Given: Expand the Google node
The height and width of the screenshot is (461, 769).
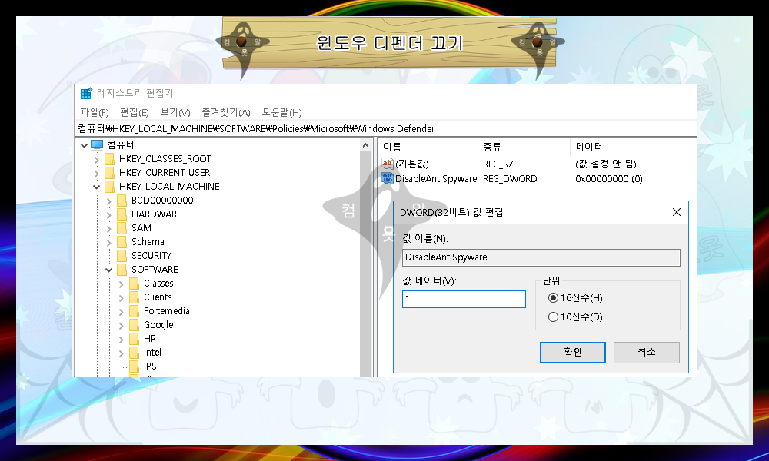Looking at the screenshot, I should pyautogui.click(x=122, y=325).
